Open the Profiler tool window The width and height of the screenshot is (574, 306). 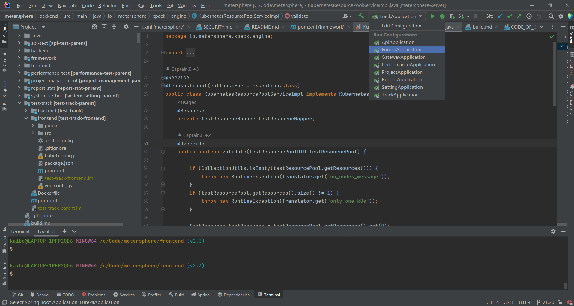pyautogui.click(x=151, y=295)
